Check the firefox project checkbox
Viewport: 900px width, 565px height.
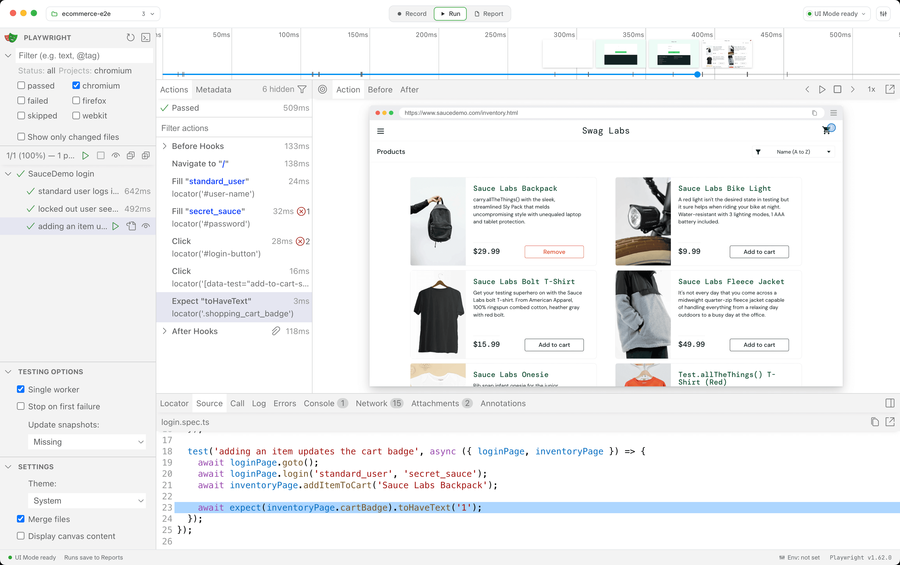pos(76,101)
